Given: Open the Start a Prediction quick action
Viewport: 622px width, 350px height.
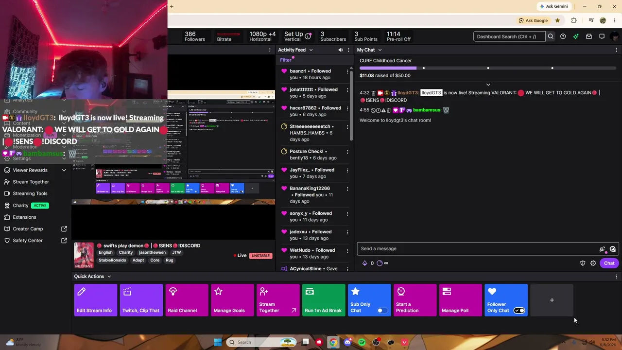Looking at the screenshot, I should coord(415,300).
